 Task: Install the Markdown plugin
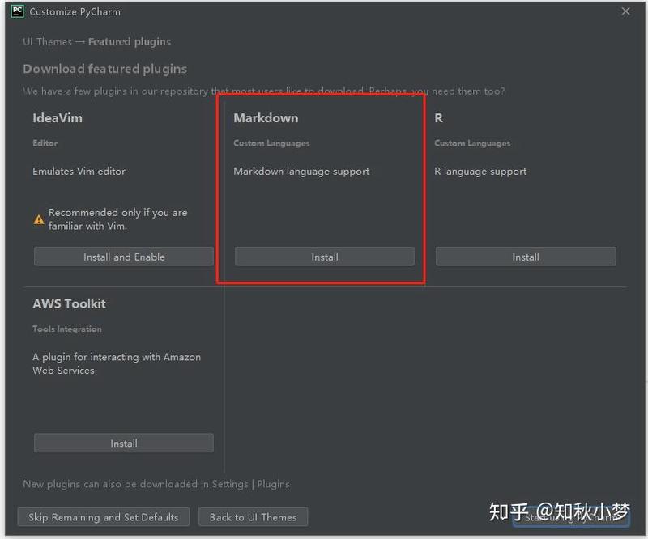coord(324,257)
